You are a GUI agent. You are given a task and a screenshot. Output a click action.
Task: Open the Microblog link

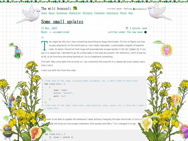[87, 13]
